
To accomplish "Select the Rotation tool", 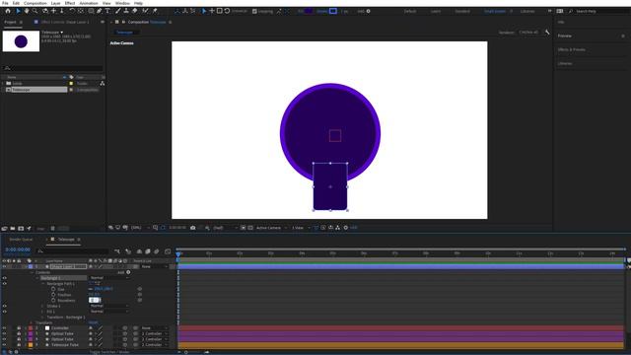I will tap(72, 11).
